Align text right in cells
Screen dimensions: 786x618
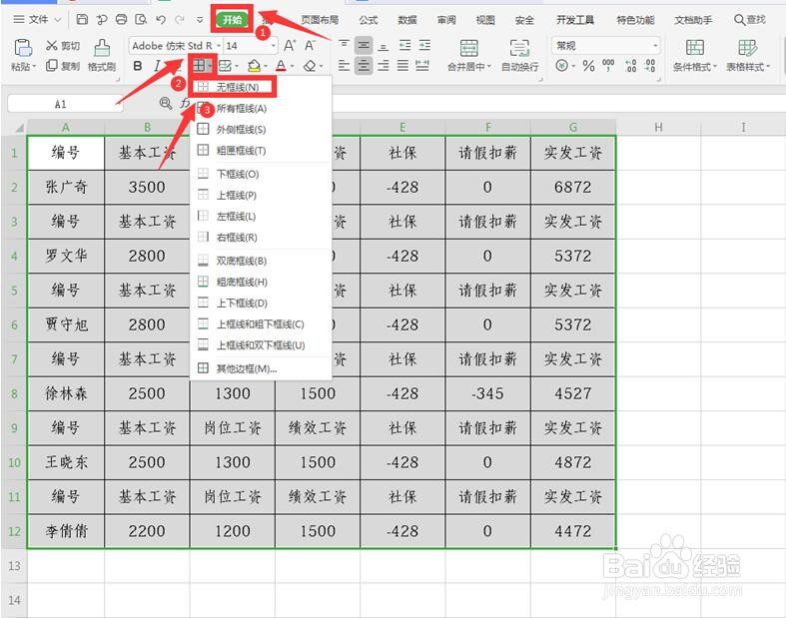point(383,66)
